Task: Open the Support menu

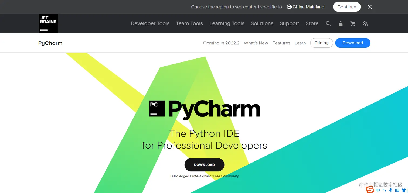Action: 289,23
